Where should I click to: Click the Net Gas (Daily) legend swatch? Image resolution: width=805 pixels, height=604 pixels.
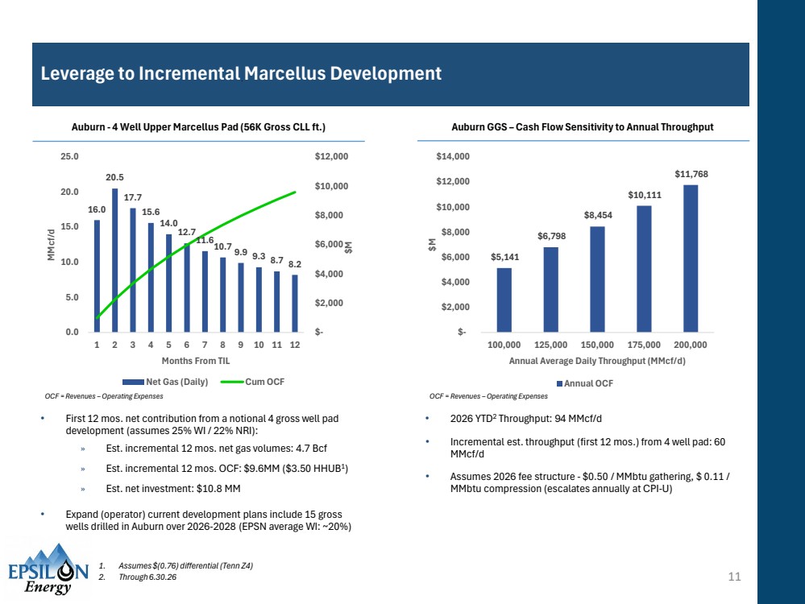click(x=133, y=382)
